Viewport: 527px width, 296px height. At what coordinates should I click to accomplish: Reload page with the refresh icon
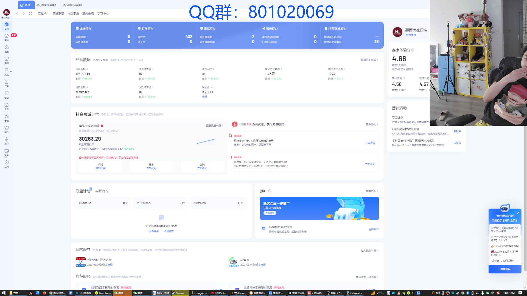pyautogui.click(x=30, y=13)
